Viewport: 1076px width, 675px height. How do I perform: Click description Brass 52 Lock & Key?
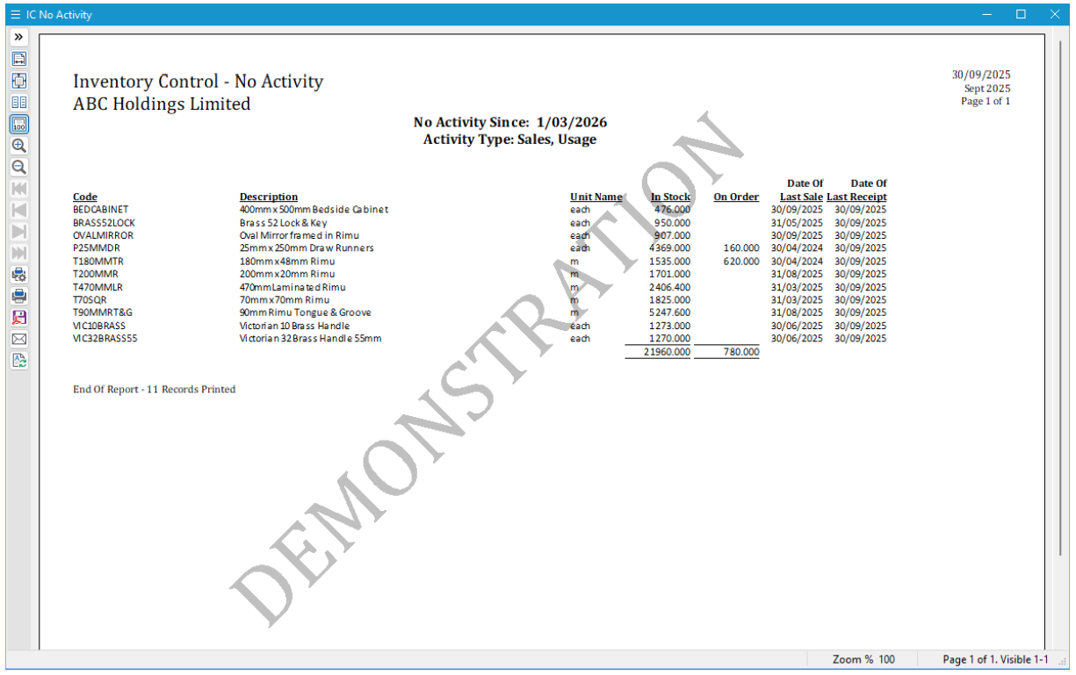[284, 223]
